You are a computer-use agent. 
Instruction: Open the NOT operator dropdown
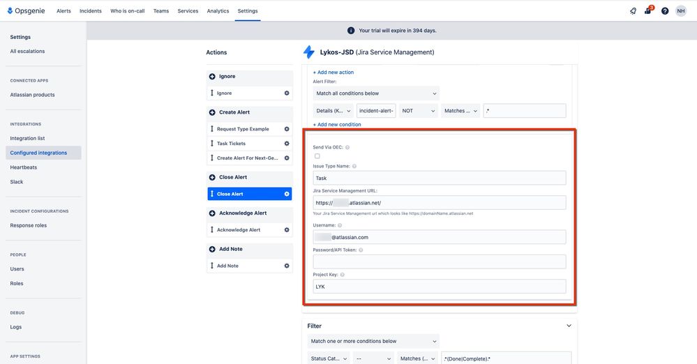coord(419,111)
